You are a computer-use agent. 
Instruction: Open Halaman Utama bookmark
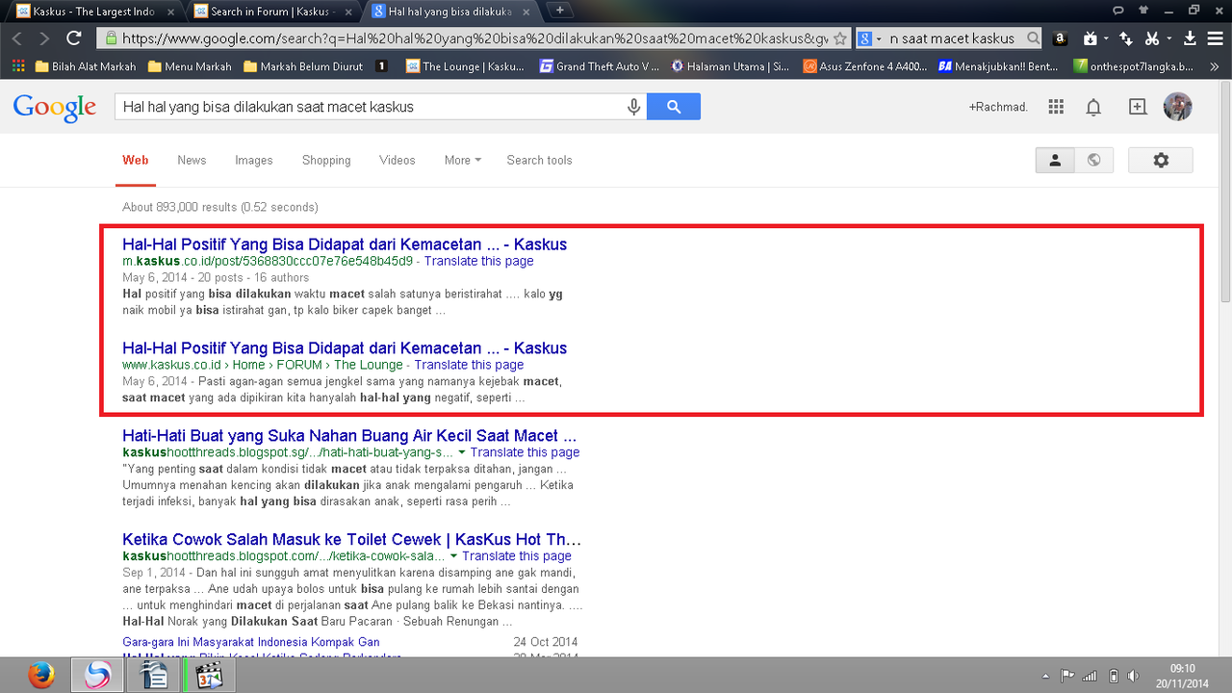pyautogui.click(x=731, y=66)
